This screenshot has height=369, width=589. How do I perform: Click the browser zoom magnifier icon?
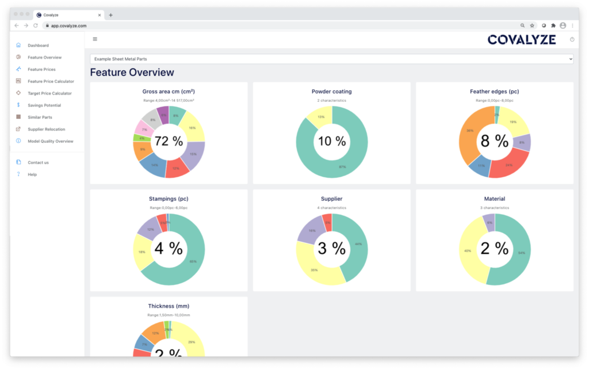point(522,25)
